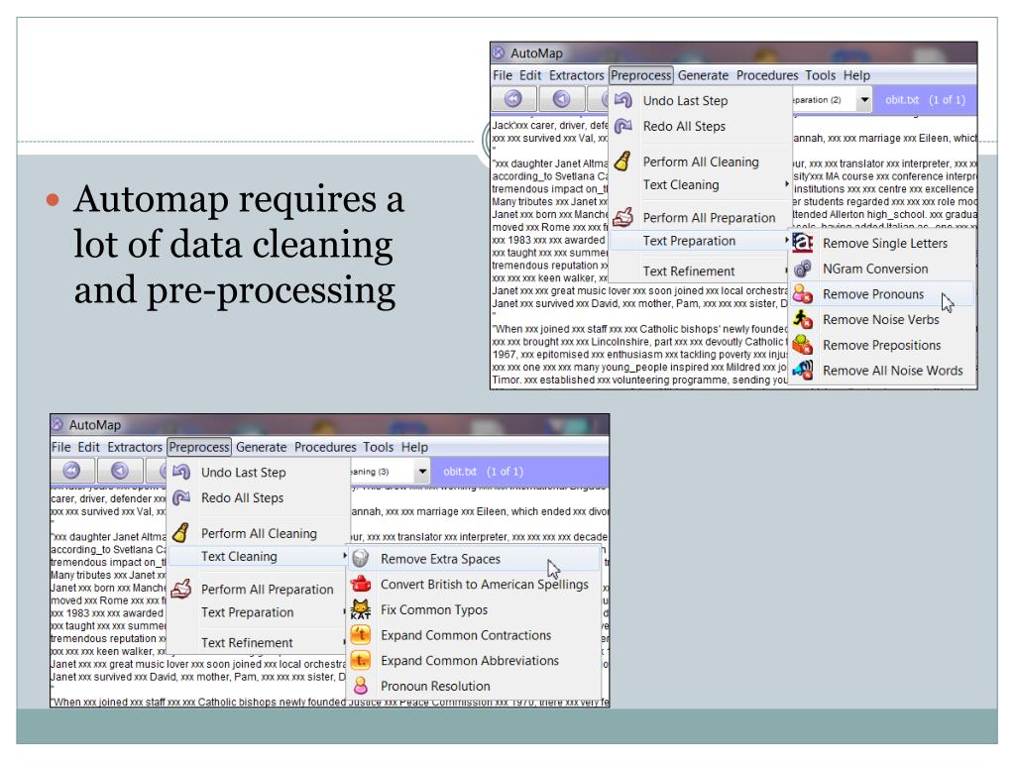1015x761 pixels.
Task: Choose Expand Common Contractions menu entry
Action: [x=475, y=635]
